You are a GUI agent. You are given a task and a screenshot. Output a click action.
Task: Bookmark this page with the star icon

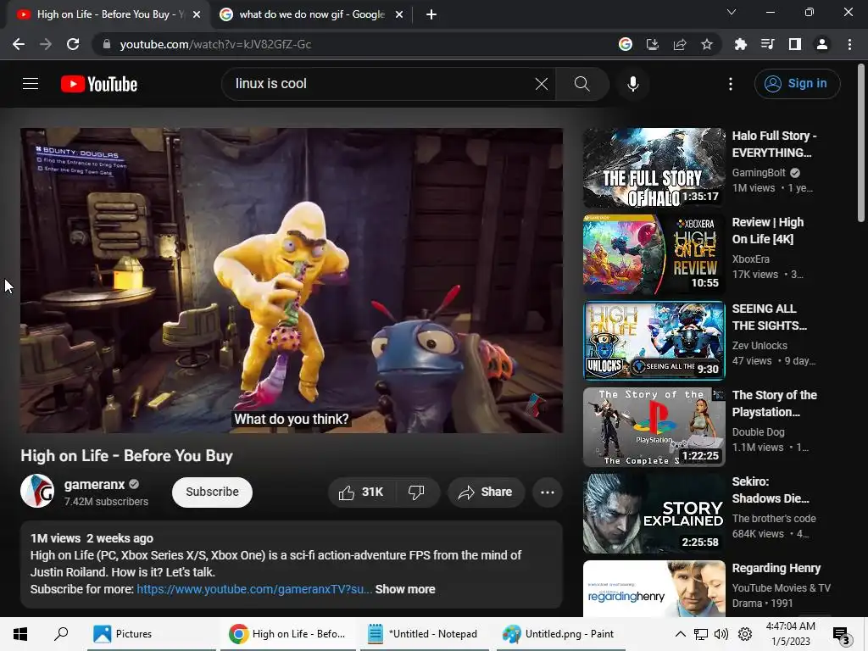707,44
